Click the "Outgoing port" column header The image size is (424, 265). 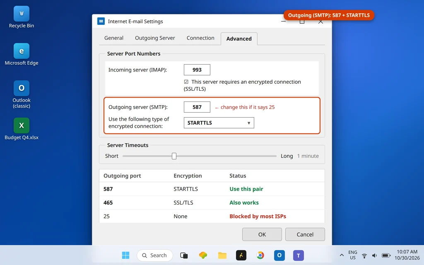pos(122,176)
